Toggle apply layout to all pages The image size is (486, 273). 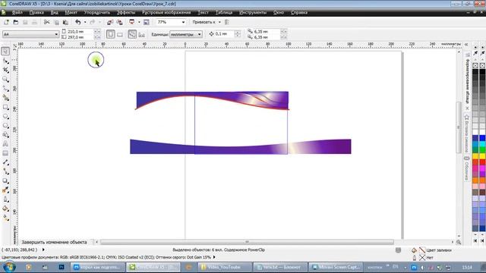132,34
